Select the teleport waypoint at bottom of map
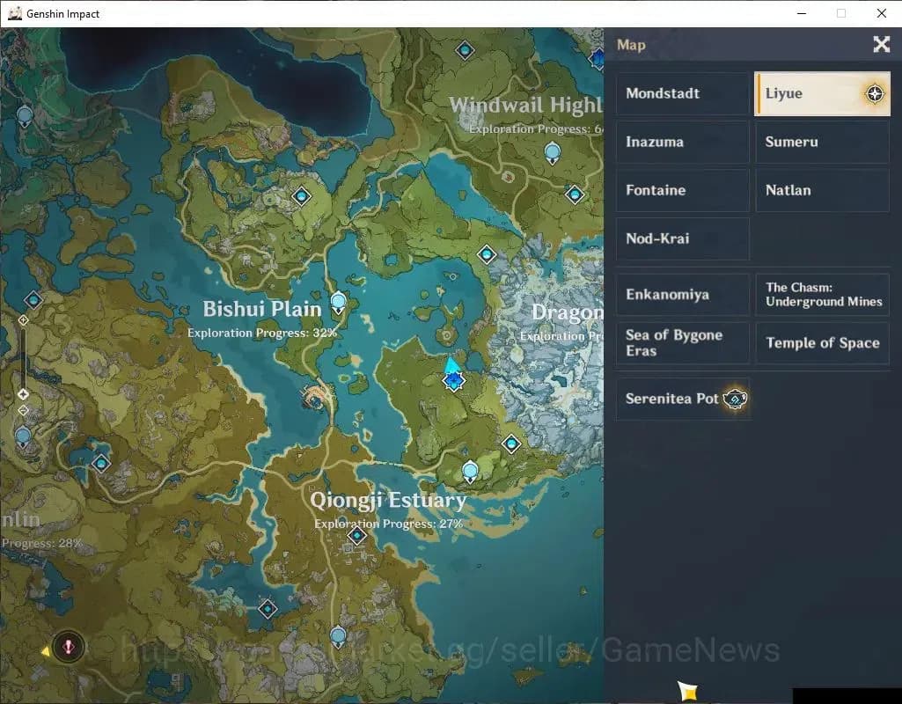 click(338, 637)
